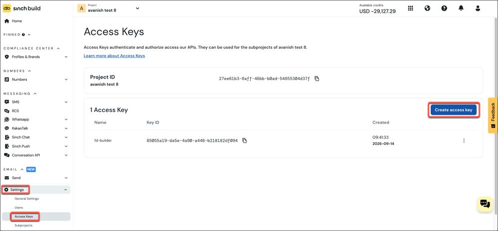Click the KakaoTalk icon
The image size is (498, 231).
(6, 128)
